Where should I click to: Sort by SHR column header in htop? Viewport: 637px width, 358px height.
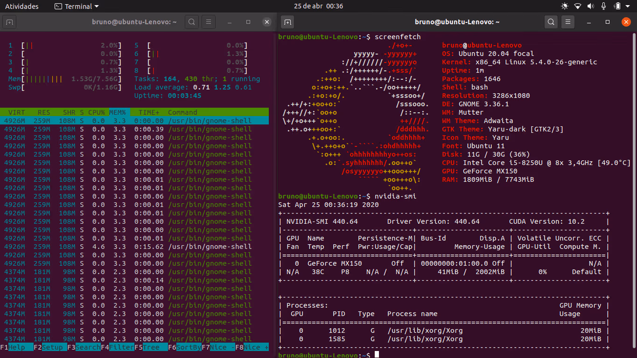[69, 112]
